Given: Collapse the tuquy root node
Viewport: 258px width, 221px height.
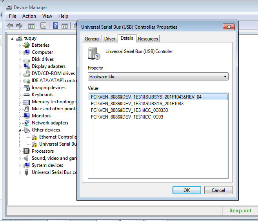Looking at the screenshot, I should (x=12, y=39).
